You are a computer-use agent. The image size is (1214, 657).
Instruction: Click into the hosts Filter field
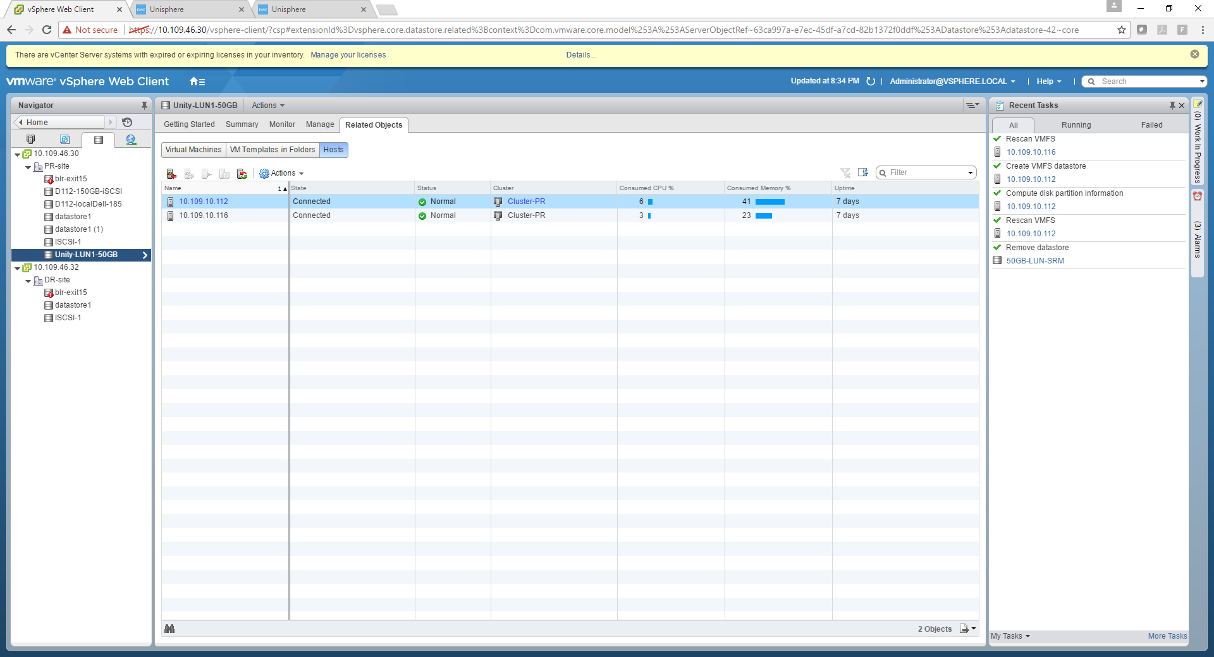[926, 172]
